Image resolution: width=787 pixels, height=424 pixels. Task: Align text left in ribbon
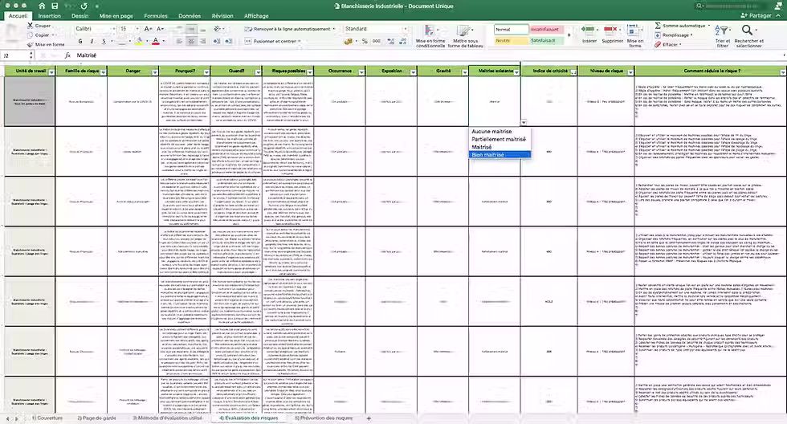pyautogui.click(x=179, y=41)
